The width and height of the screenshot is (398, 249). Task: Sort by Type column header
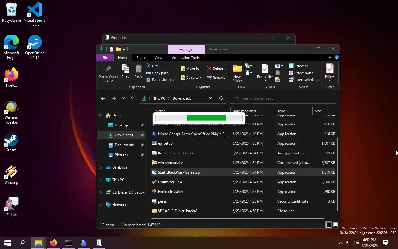pyautogui.click(x=294, y=111)
